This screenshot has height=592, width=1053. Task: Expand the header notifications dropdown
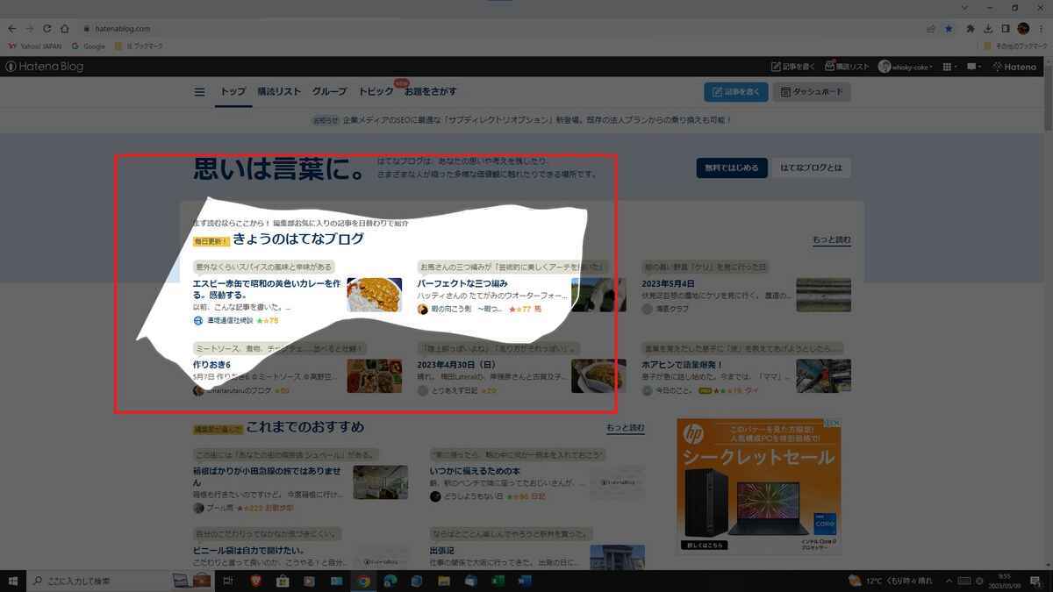(x=974, y=67)
